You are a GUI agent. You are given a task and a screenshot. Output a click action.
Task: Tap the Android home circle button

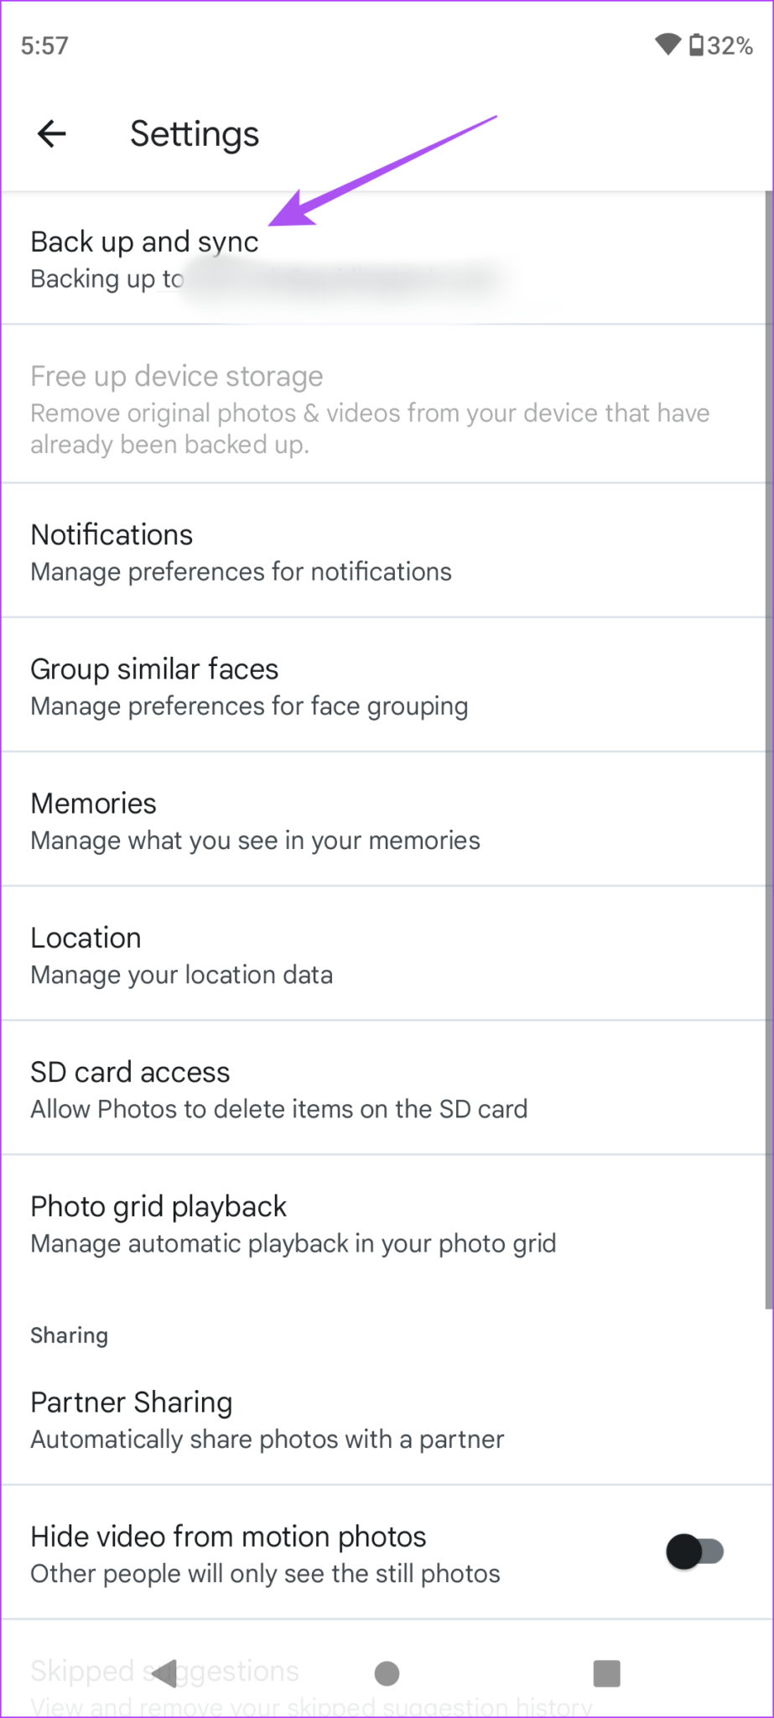pos(387,1674)
